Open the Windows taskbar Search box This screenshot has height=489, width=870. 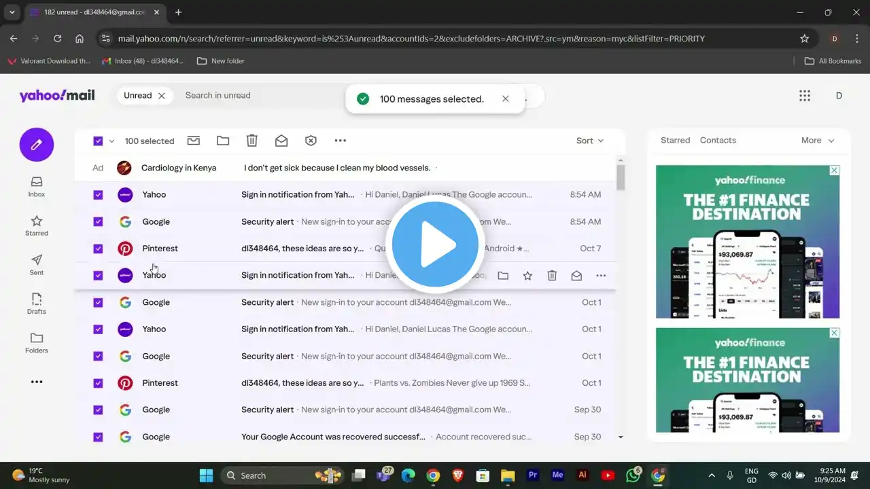tap(282, 475)
